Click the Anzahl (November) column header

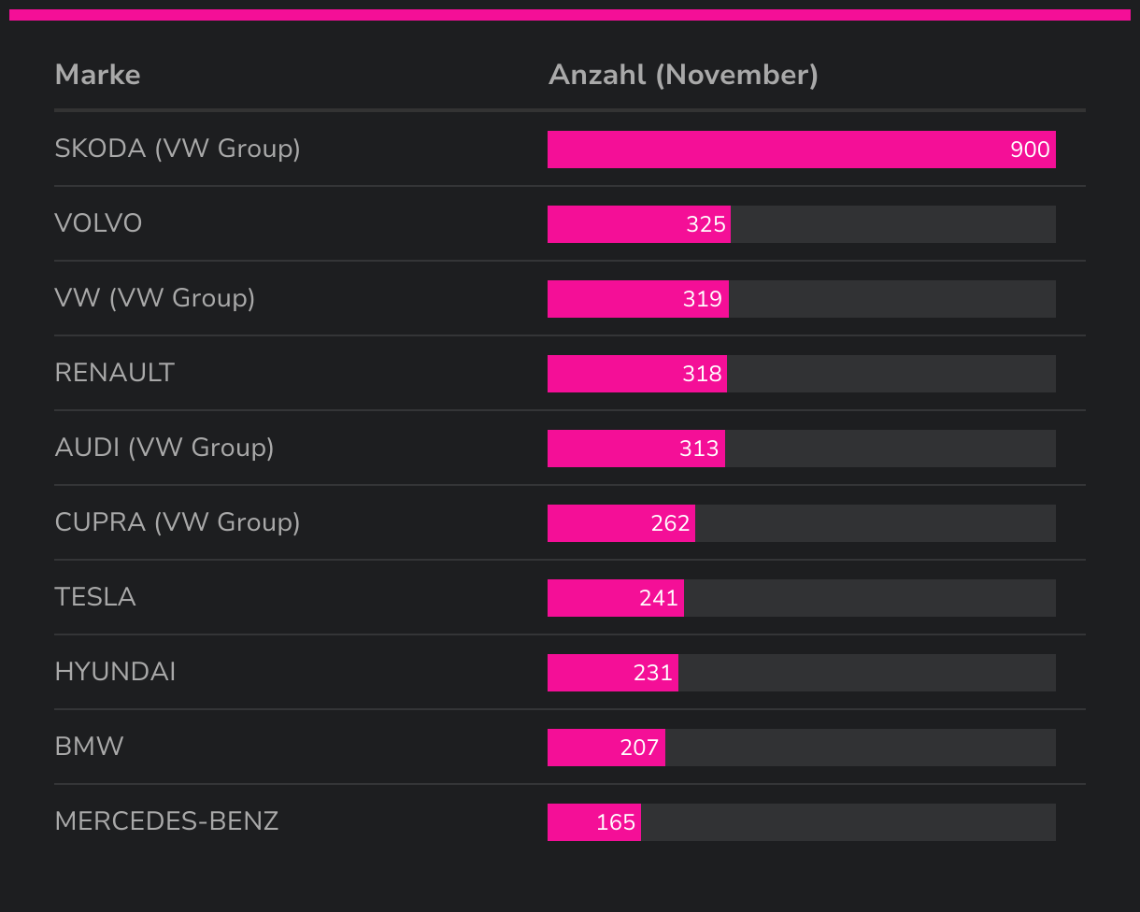[683, 75]
